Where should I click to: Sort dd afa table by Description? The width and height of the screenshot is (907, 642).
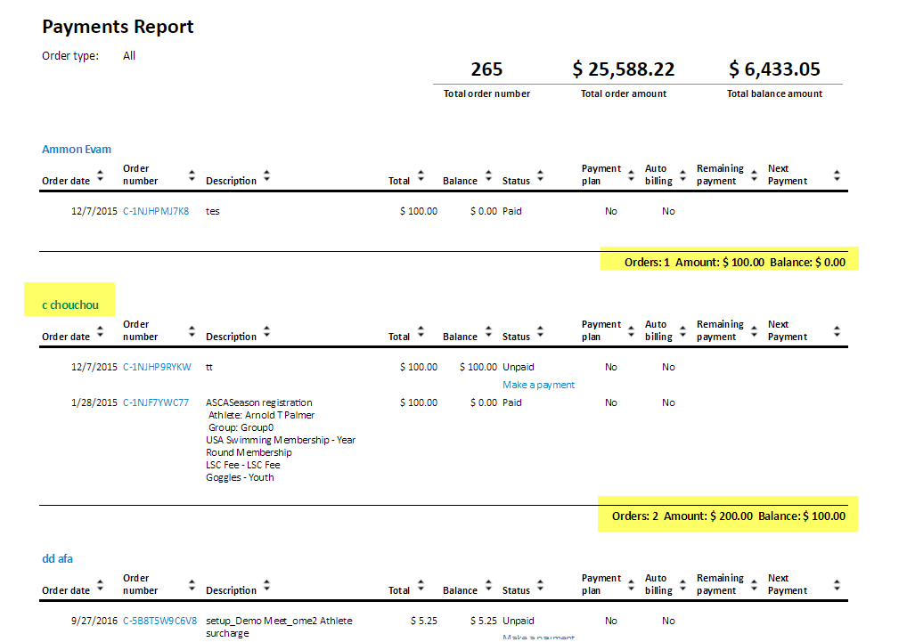266,585
